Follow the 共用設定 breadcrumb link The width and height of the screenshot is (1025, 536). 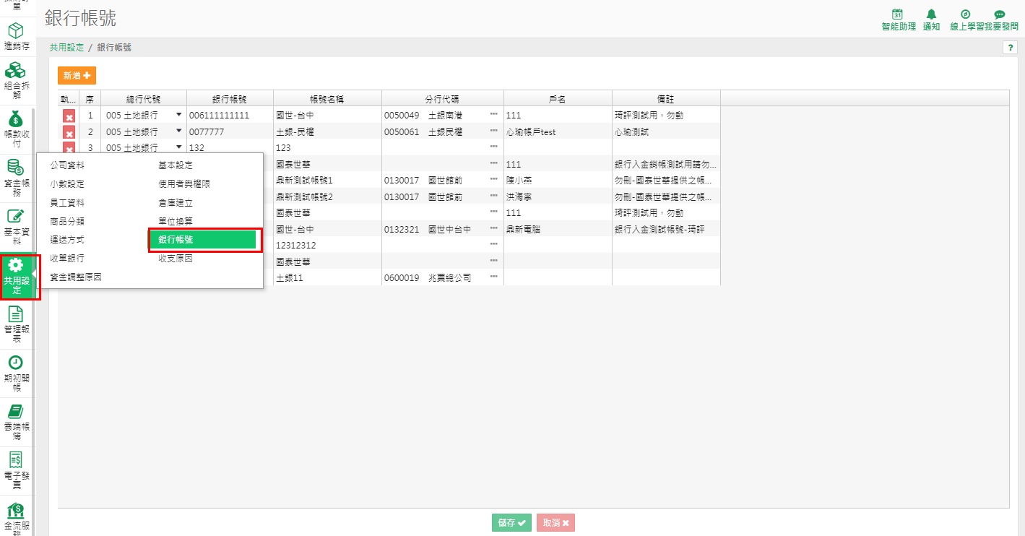point(66,48)
